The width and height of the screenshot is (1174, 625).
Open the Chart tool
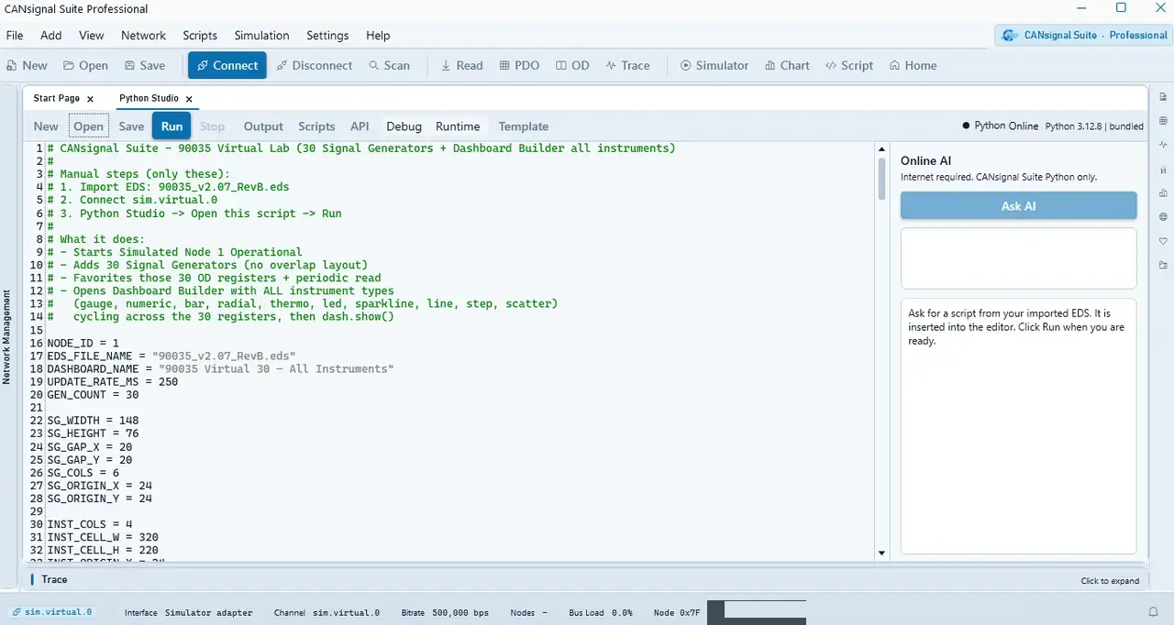coord(786,65)
